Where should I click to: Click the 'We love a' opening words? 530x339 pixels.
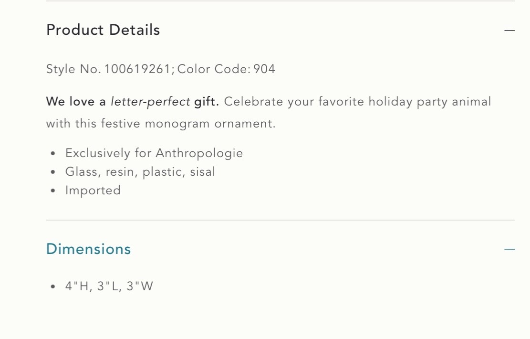(x=76, y=102)
